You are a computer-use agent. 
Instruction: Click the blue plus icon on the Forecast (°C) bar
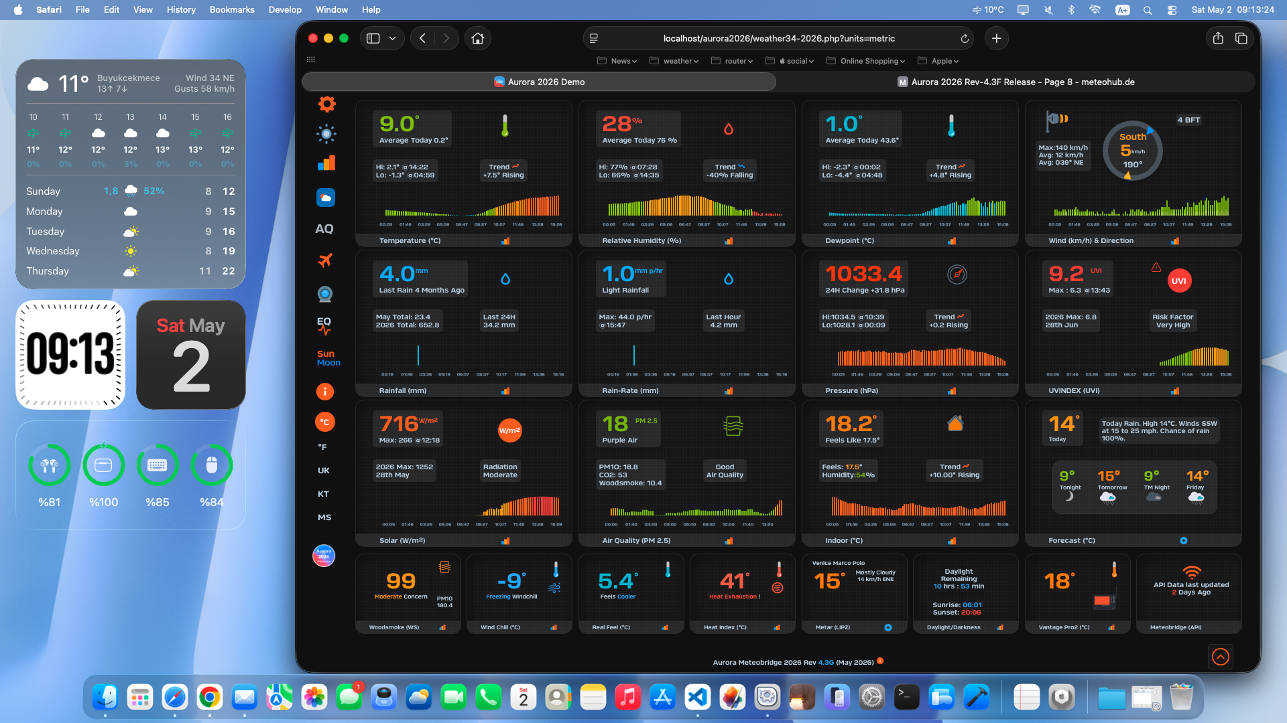coord(1184,541)
